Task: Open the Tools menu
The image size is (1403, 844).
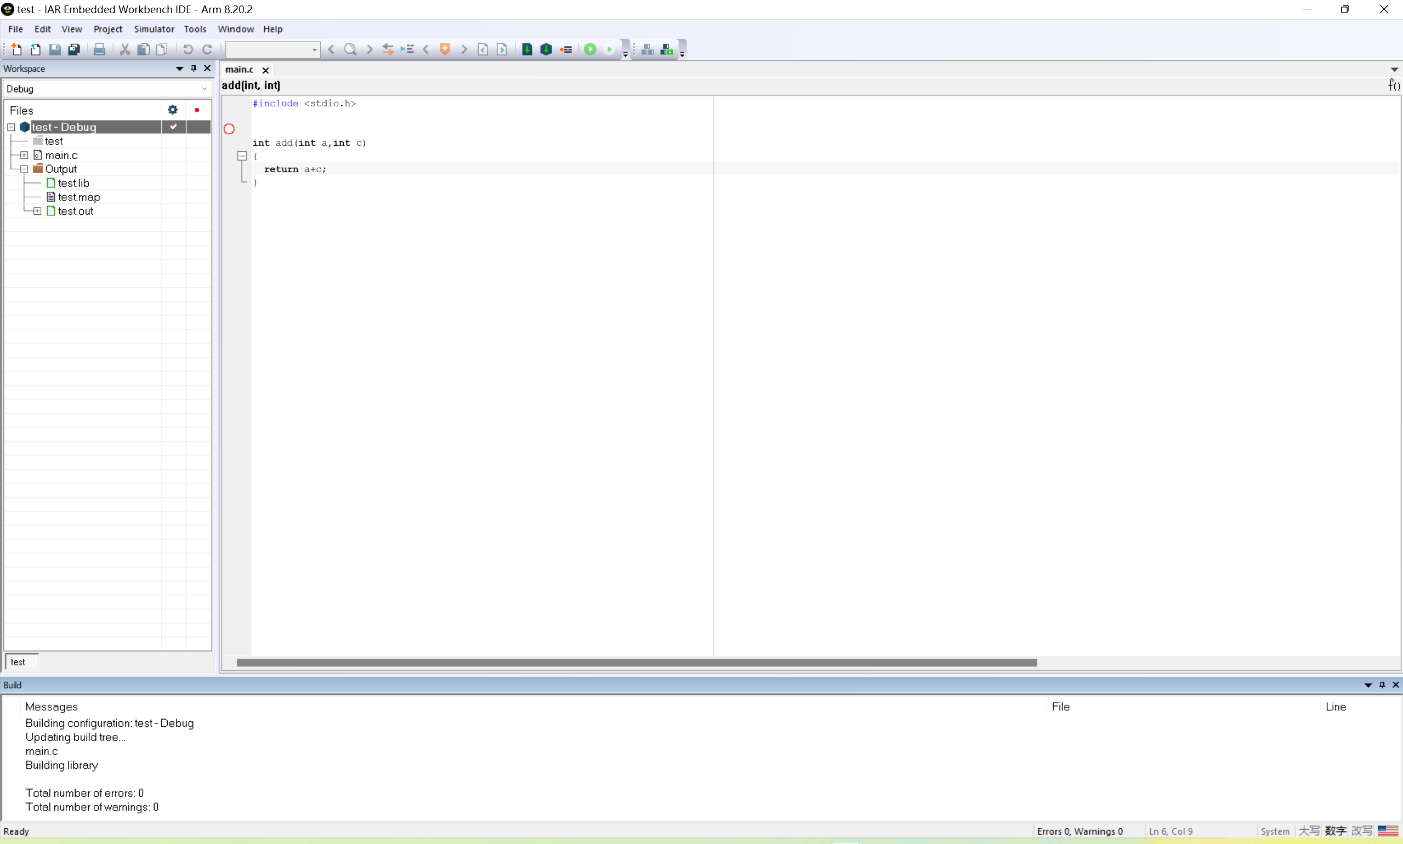Action: click(195, 29)
